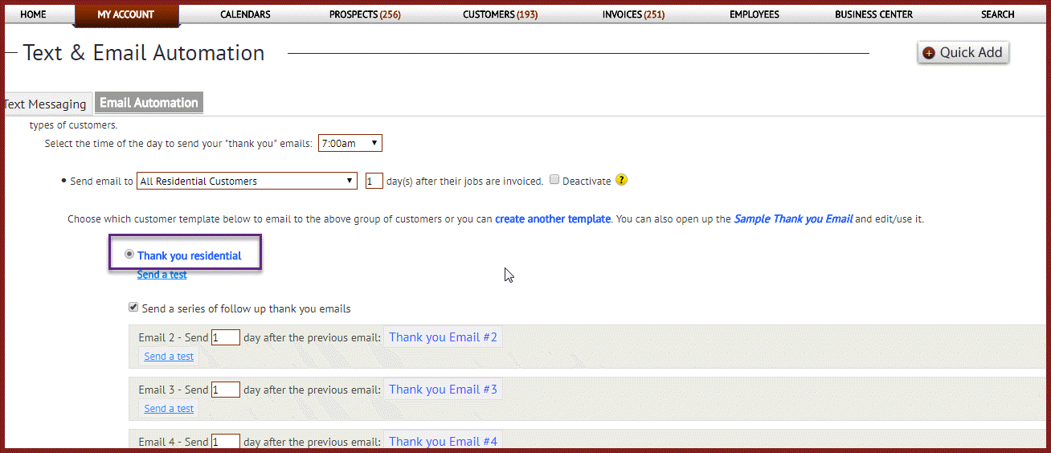
Task: Open the All Residential Customers dropdown
Action: pos(247,181)
